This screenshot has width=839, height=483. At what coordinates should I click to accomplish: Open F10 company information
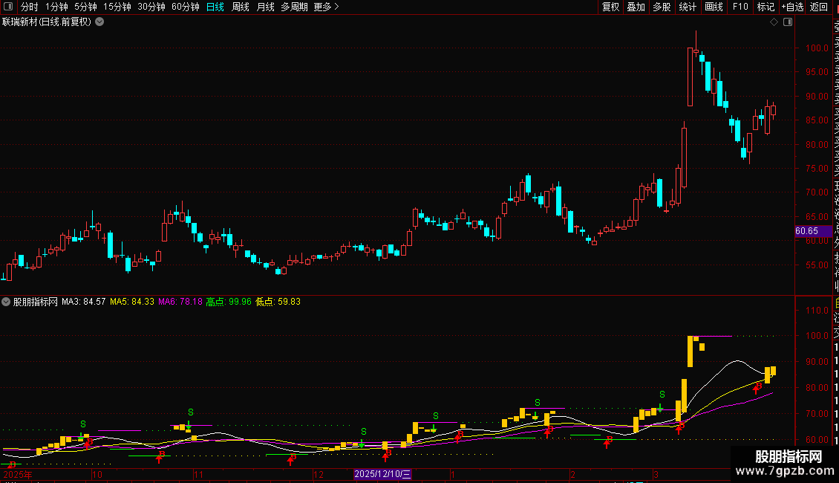coord(740,7)
